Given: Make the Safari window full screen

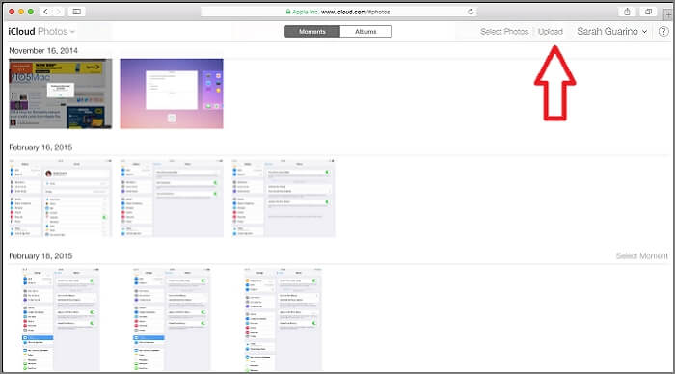Looking at the screenshot, I should 31,12.
